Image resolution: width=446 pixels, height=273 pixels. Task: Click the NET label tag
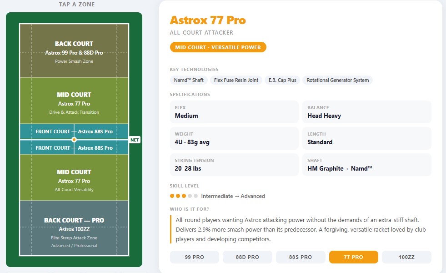[x=135, y=140]
